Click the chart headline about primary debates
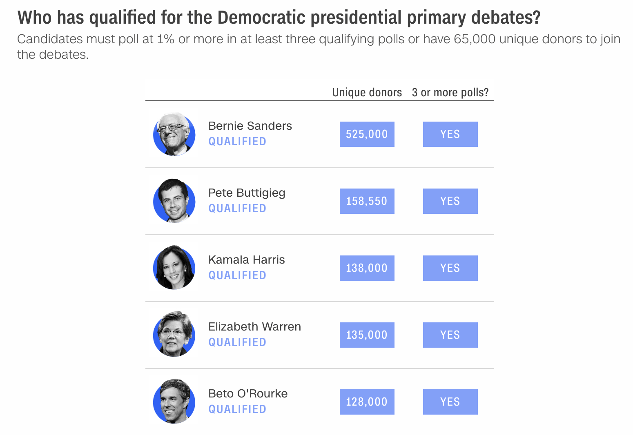The width and height of the screenshot is (633, 435). coord(279,18)
